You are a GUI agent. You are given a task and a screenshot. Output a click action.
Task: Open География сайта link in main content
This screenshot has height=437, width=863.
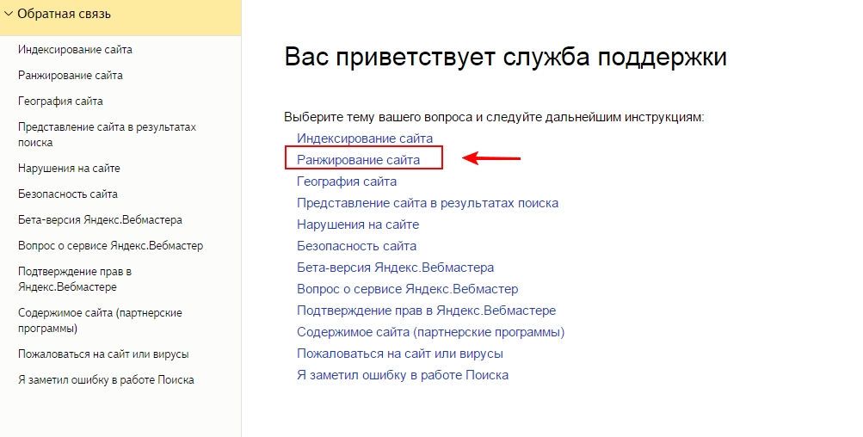(x=347, y=182)
